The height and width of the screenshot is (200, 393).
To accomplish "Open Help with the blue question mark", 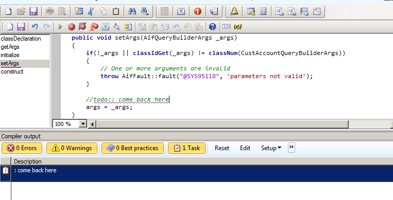I will (213, 27).
